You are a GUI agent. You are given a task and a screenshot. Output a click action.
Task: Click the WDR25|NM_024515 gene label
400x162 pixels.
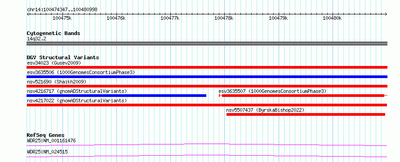tap(47, 152)
